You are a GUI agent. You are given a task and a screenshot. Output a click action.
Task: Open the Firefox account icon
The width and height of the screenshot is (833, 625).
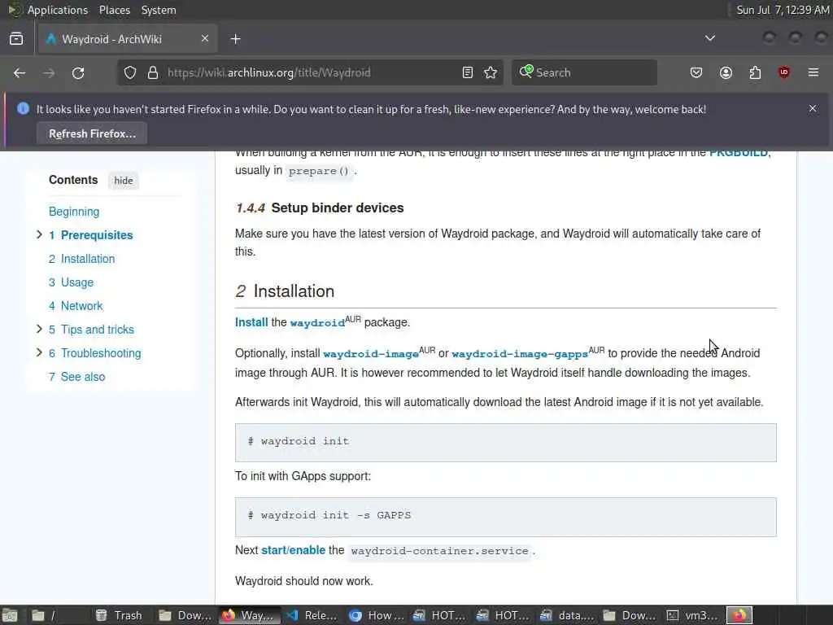[726, 72]
